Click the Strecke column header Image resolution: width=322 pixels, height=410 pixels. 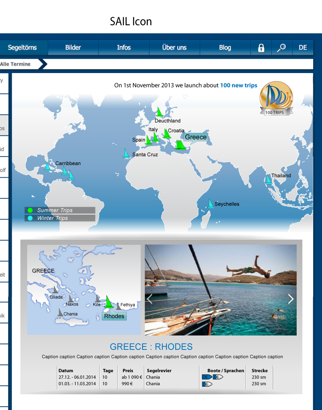click(260, 370)
